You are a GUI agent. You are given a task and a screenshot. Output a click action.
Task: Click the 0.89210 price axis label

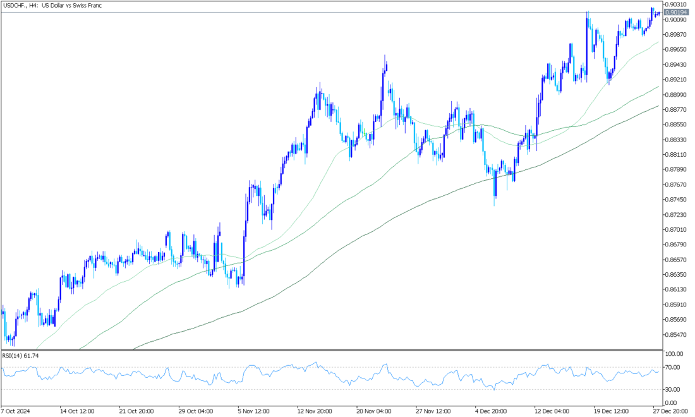tap(675, 80)
